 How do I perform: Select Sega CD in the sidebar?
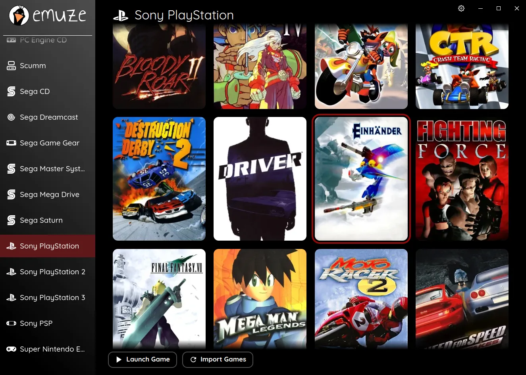coord(35,92)
